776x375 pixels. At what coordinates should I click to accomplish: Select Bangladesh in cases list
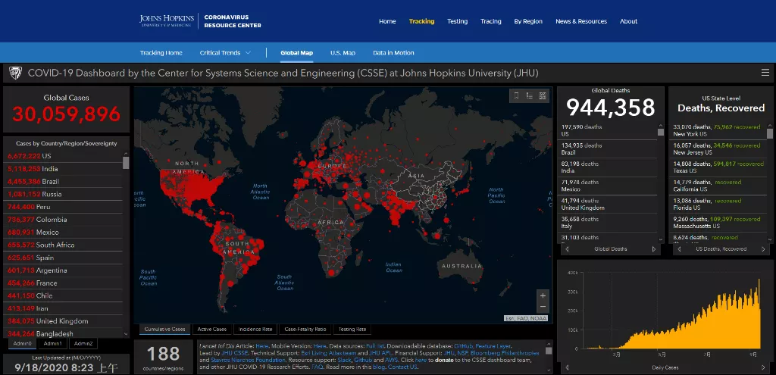(64, 334)
